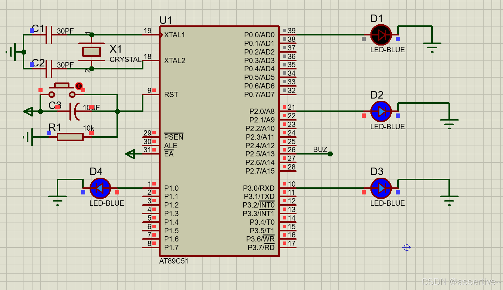This screenshot has width=503, height=290.
Task: Click the BUZ terminal dot
Action: pos(330,154)
